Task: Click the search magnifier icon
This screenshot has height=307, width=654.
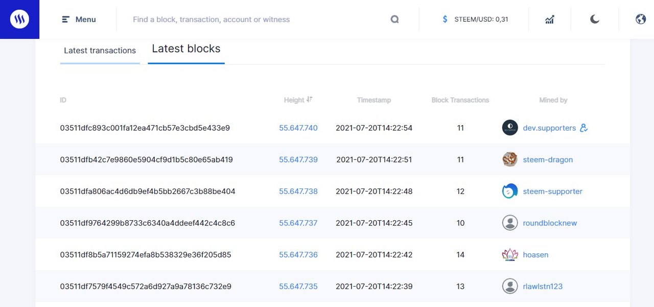Action: (394, 19)
